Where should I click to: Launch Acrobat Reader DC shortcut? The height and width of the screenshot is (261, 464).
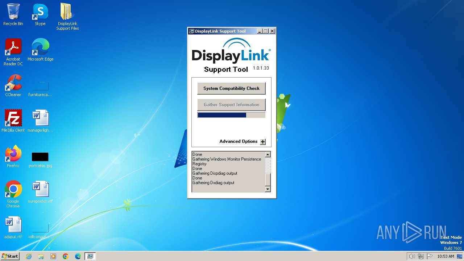point(13,52)
